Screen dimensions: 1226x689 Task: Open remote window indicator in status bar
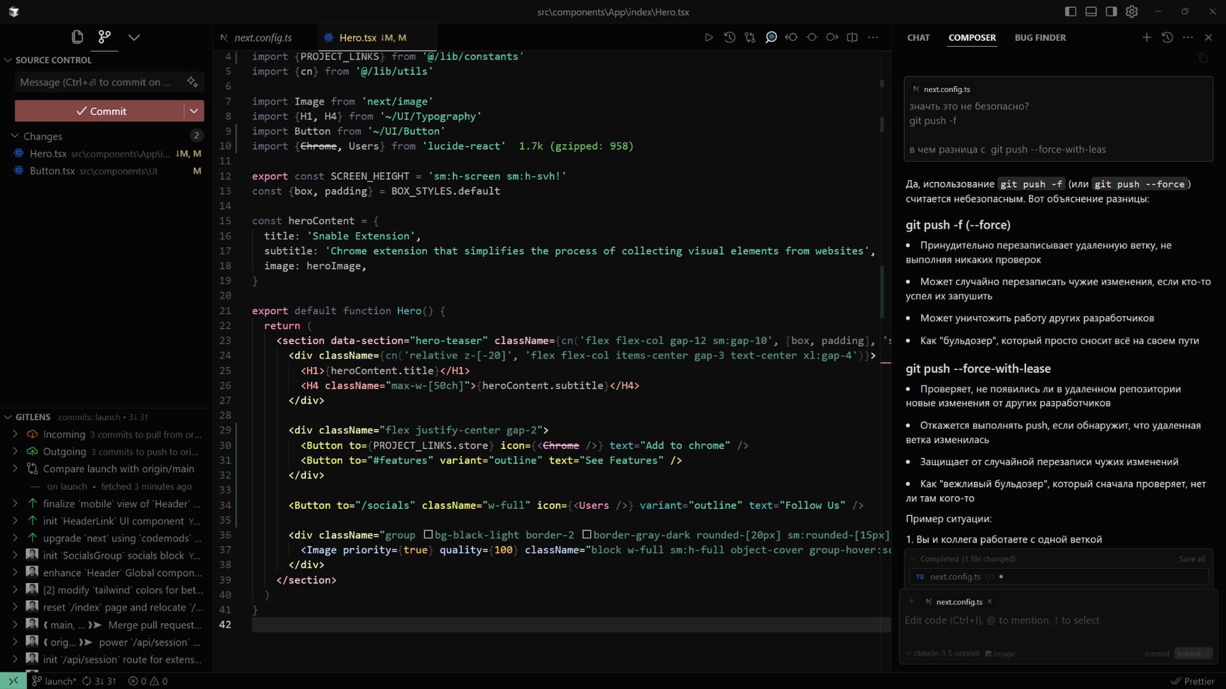(x=13, y=681)
